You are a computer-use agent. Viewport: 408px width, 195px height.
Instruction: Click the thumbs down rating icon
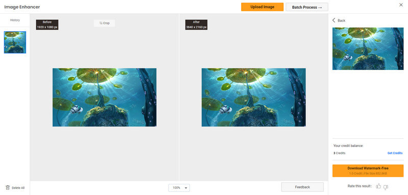386,187
